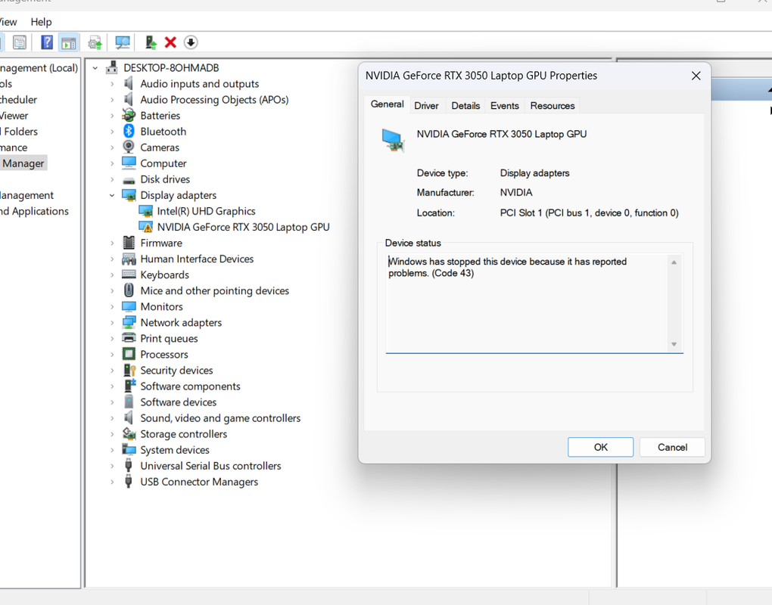Expand Sound, video and game controllers
The width and height of the screenshot is (772, 605).
pos(112,418)
